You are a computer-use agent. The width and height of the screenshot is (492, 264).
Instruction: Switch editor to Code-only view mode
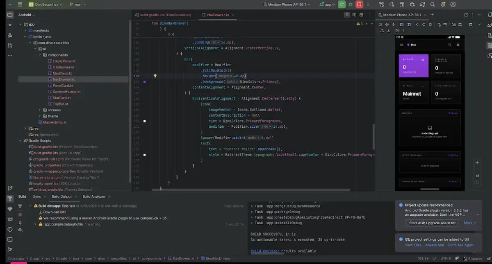(x=346, y=15)
